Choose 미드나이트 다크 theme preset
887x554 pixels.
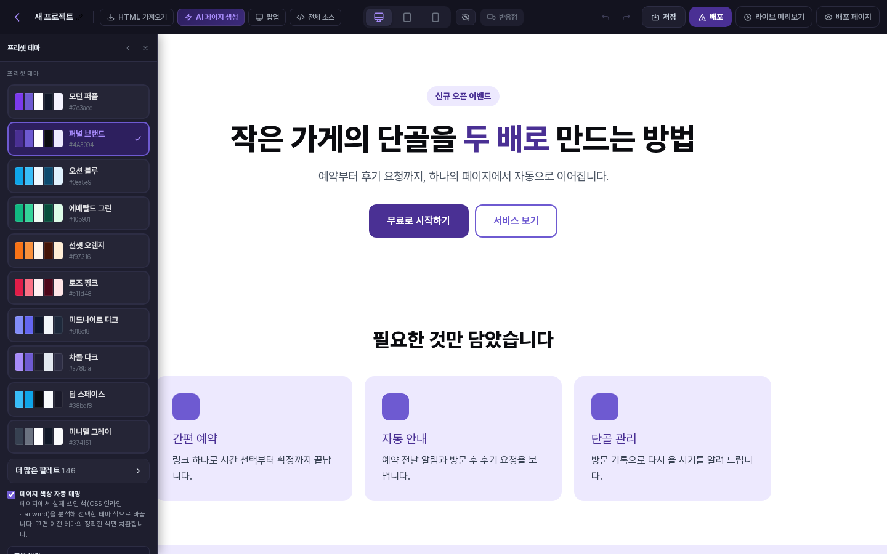[78, 325]
